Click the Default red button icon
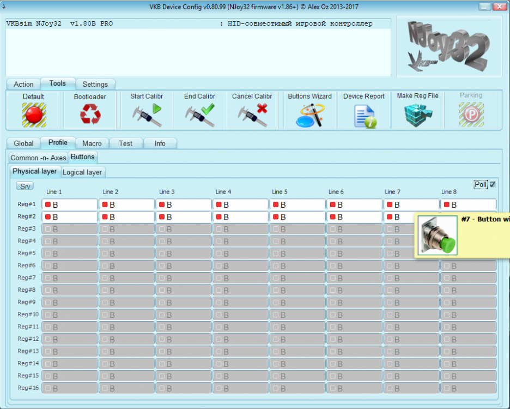The image size is (510, 409). (x=34, y=115)
